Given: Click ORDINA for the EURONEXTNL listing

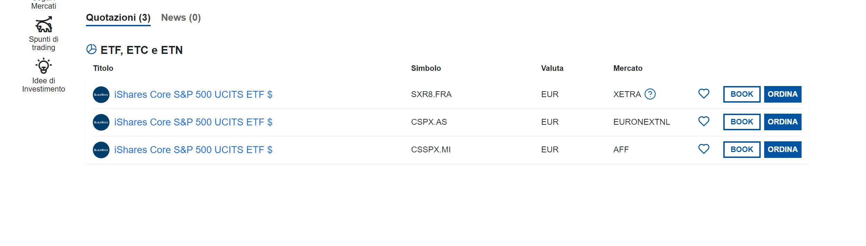Looking at the screenshot, I should tap(783, 122).
